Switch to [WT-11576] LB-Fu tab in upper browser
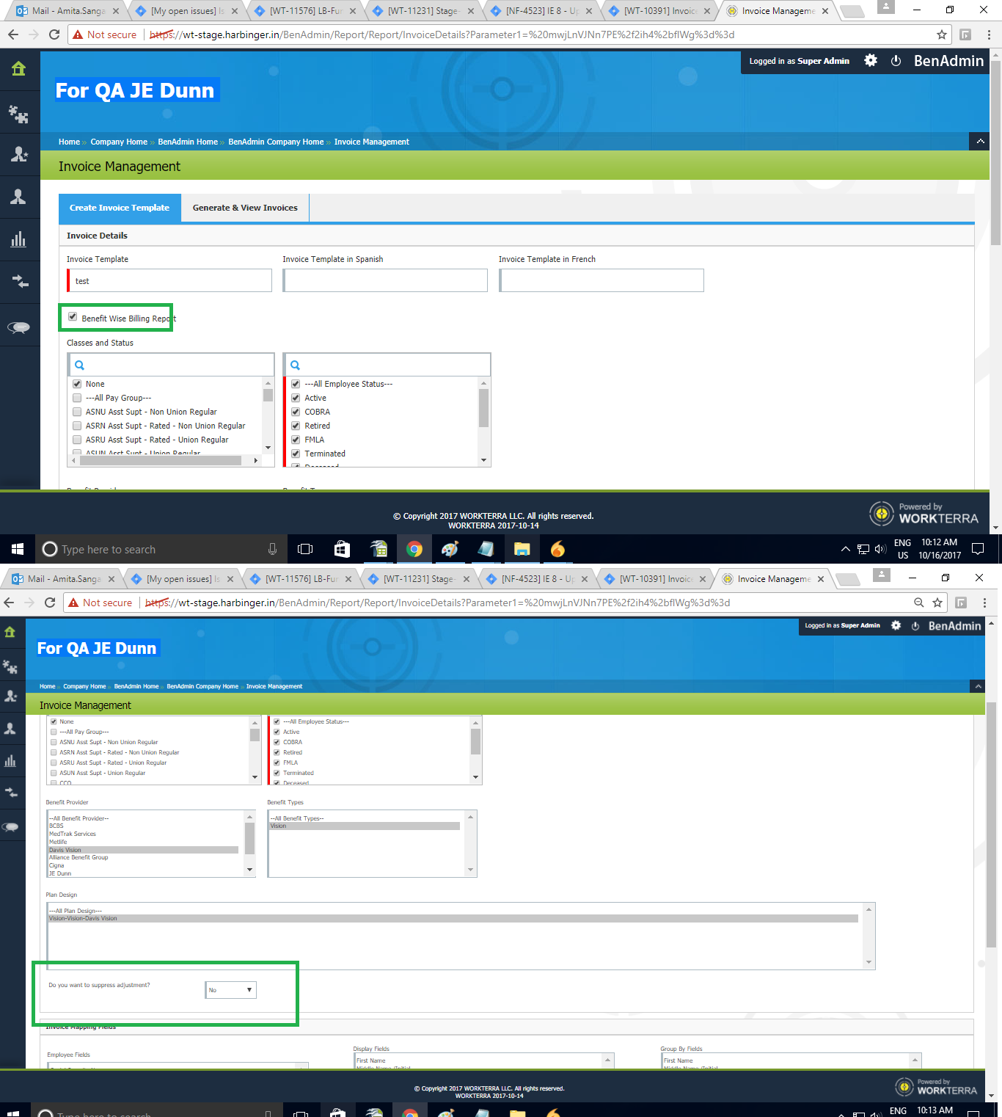1002x1117 pixels. click(305, 11)
